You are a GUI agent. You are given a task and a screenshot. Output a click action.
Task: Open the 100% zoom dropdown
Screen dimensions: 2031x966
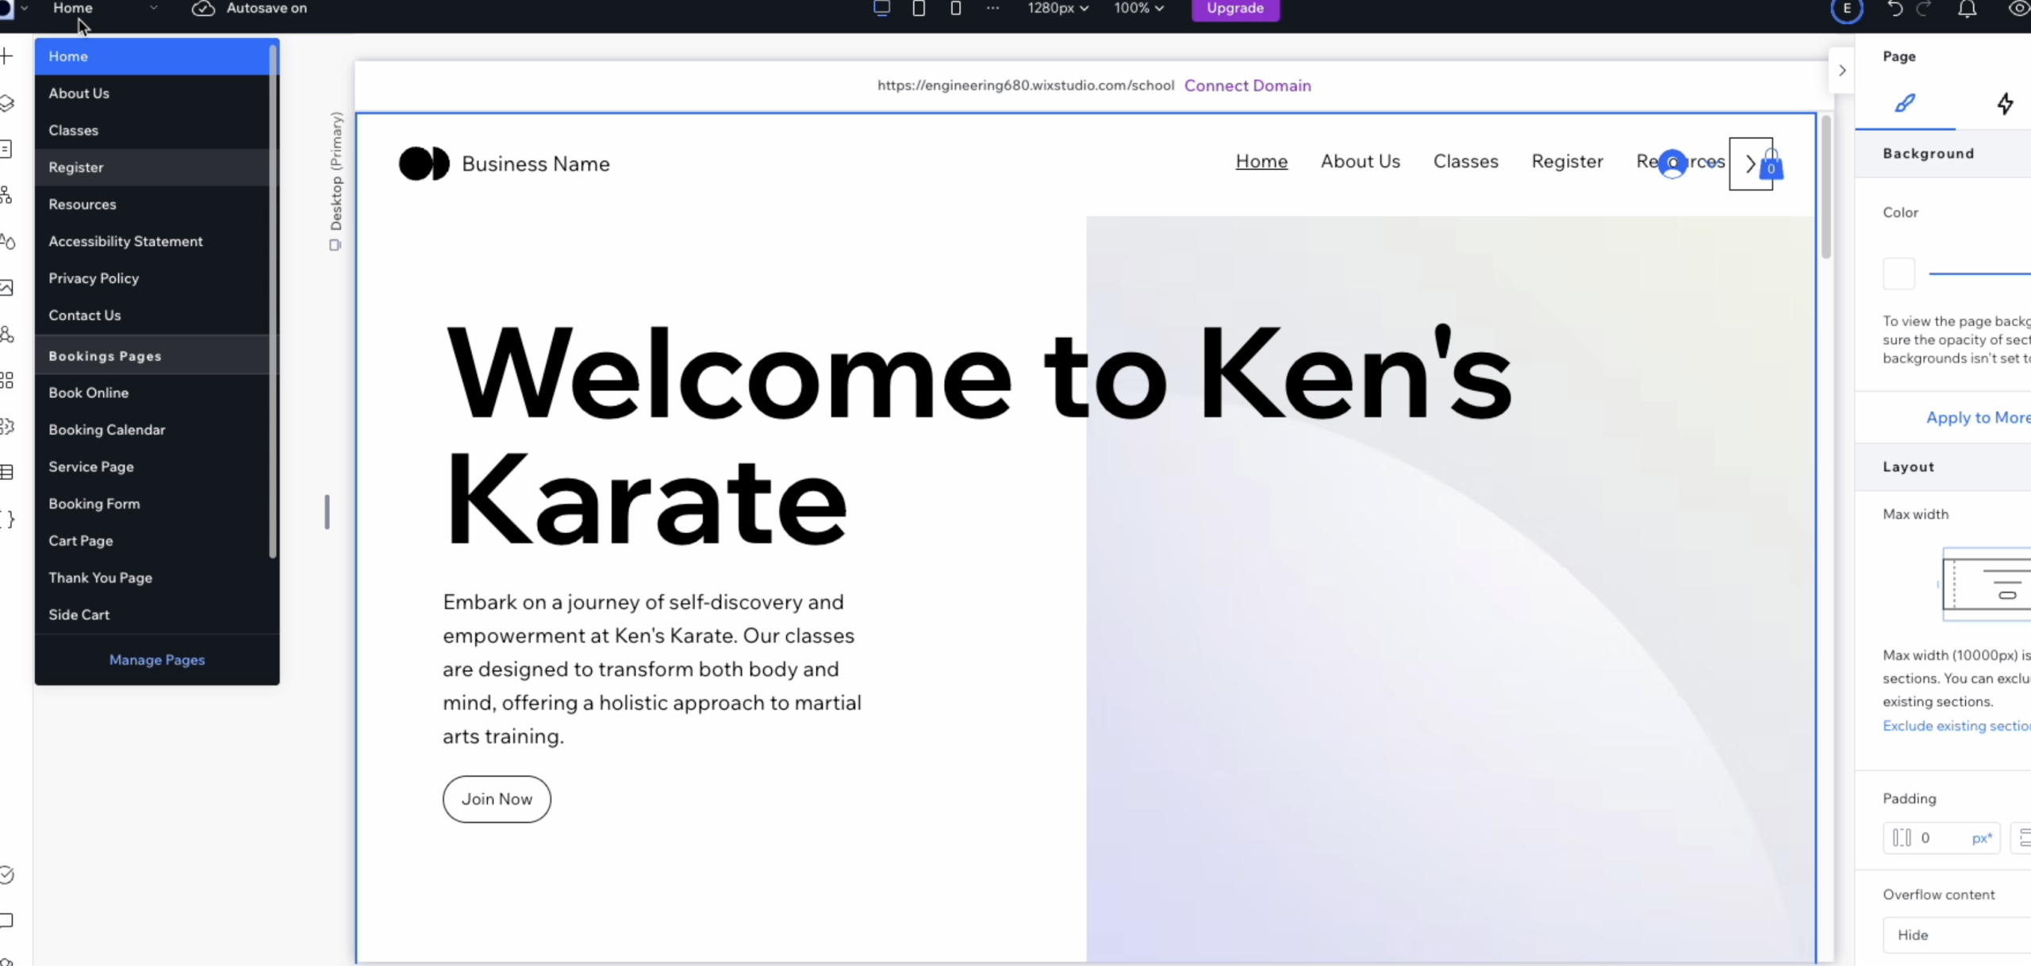coord(1138,8)
